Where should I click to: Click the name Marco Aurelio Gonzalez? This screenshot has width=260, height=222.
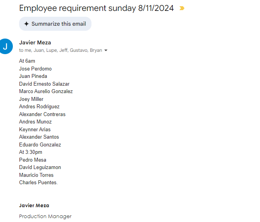pyautogui.click(x=46, y=92)
